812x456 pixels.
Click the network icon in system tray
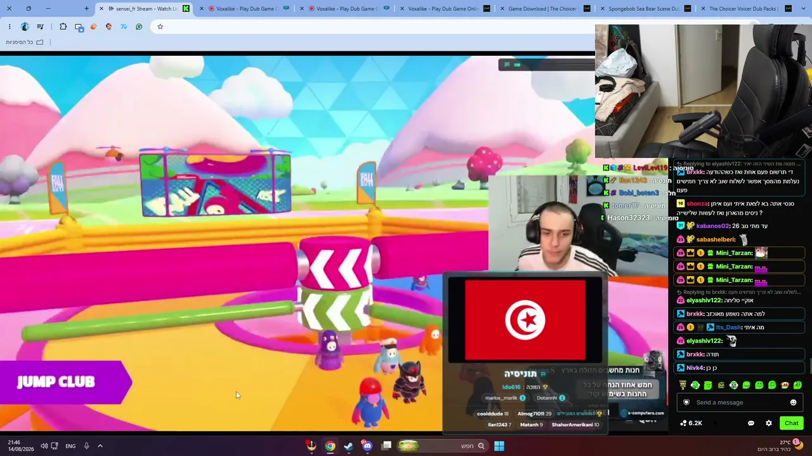coord(55,446)
